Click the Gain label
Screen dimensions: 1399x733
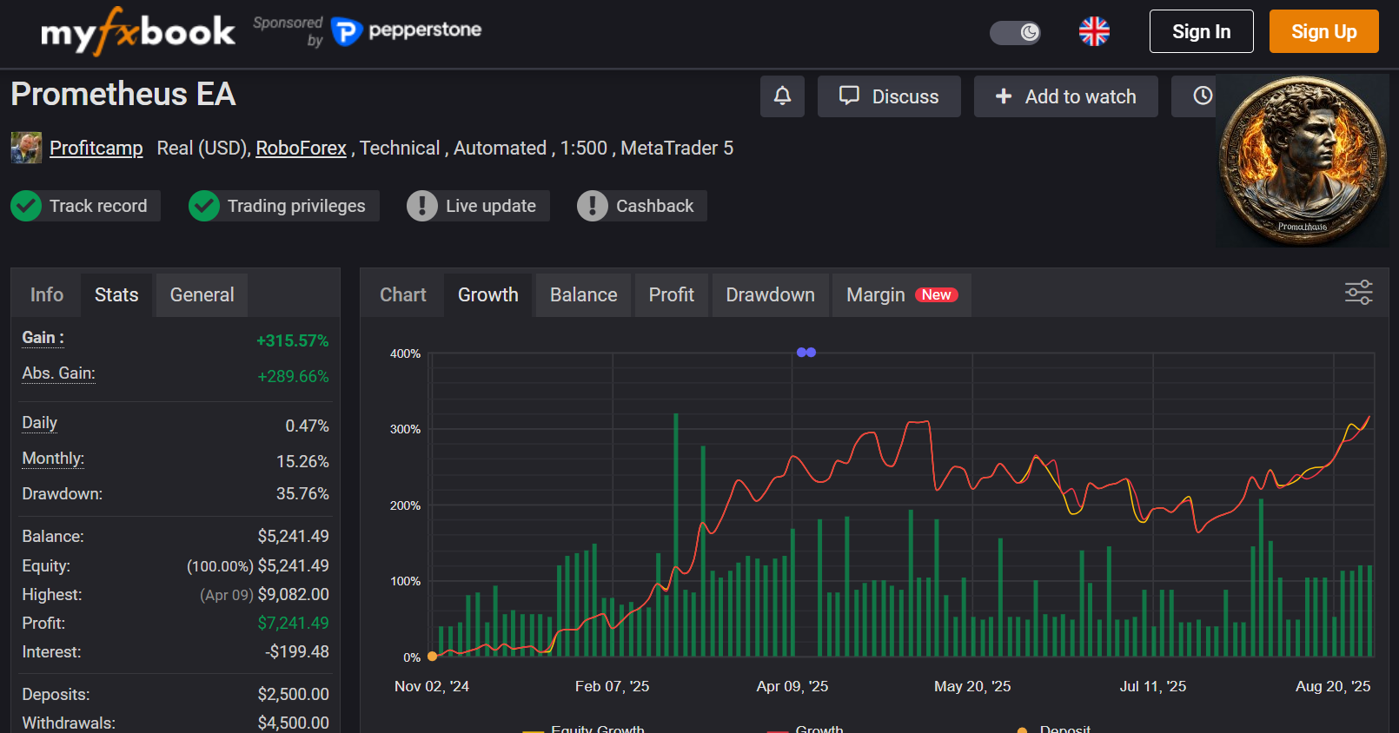(43, 338)
